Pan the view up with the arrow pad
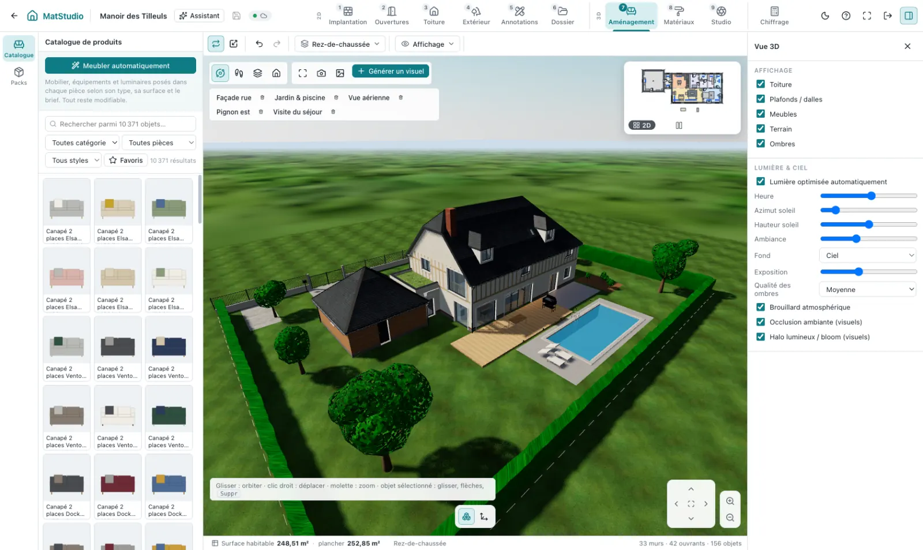This screenshot has height=550, width=923. pyautogui.click(x=691, y=489)
